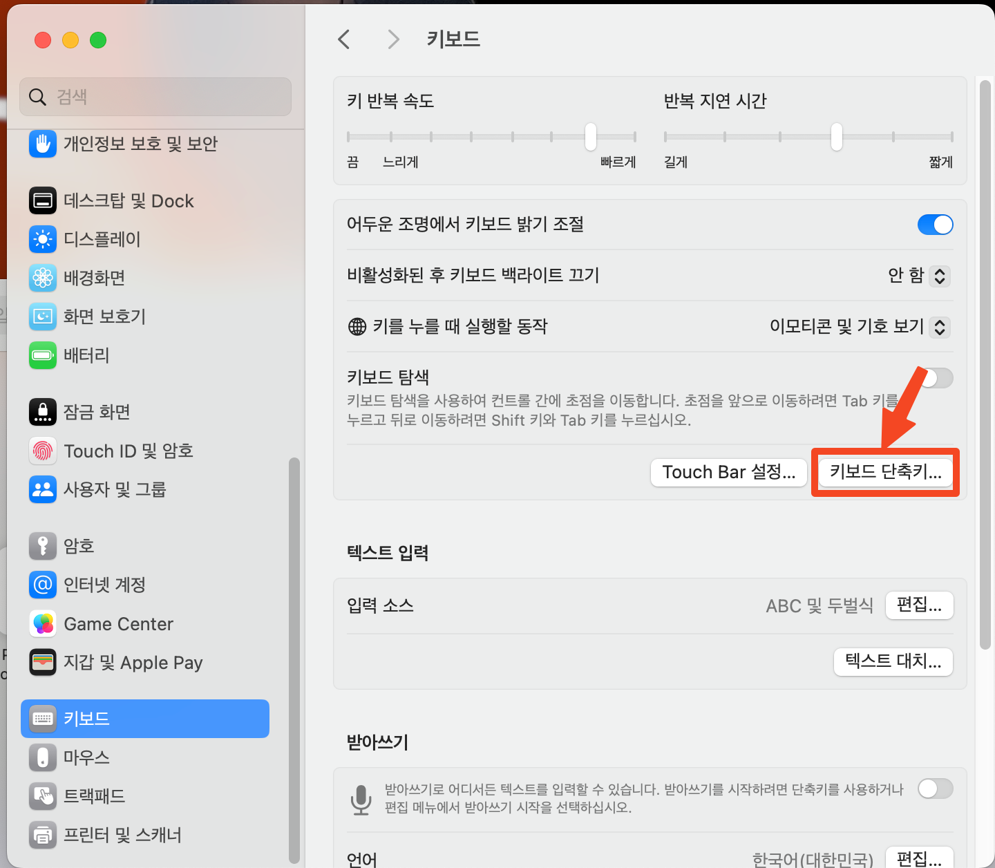The height and width of the screenshot is (868, 995).
Task: Turn on the 받아쓰기 switch
Action: [x=935, y=789]
